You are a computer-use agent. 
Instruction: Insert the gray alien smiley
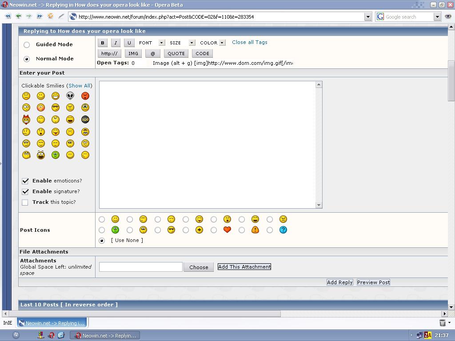pyautogui.click(x=70, y=96)
